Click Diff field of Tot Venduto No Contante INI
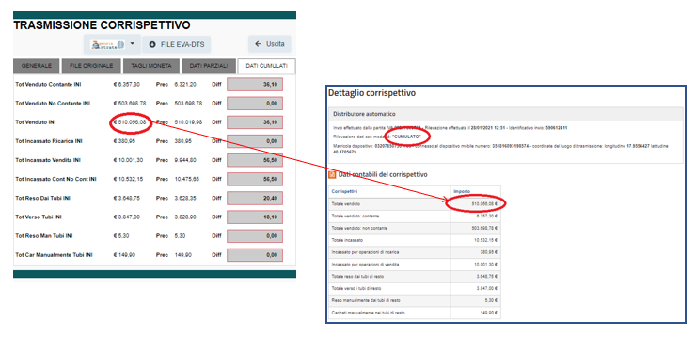Screen dimensions: 695x354 click(x=255, y=104)
